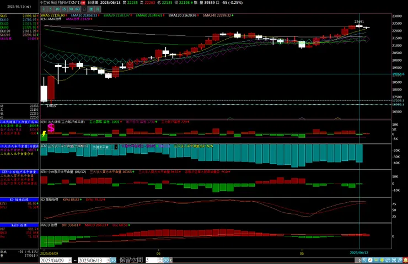The width and height of the screenshot is (408, 264).
Task: Click the EMA120 21620.93 indicator label
Action: [x=184, y=15]
